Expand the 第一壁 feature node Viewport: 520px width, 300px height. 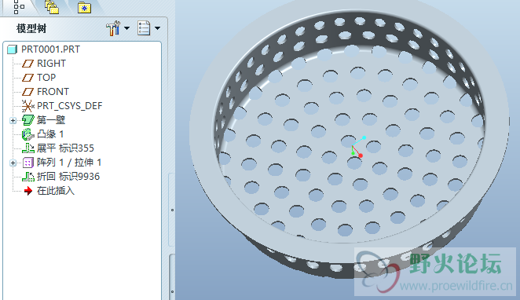tap(13, 120)
